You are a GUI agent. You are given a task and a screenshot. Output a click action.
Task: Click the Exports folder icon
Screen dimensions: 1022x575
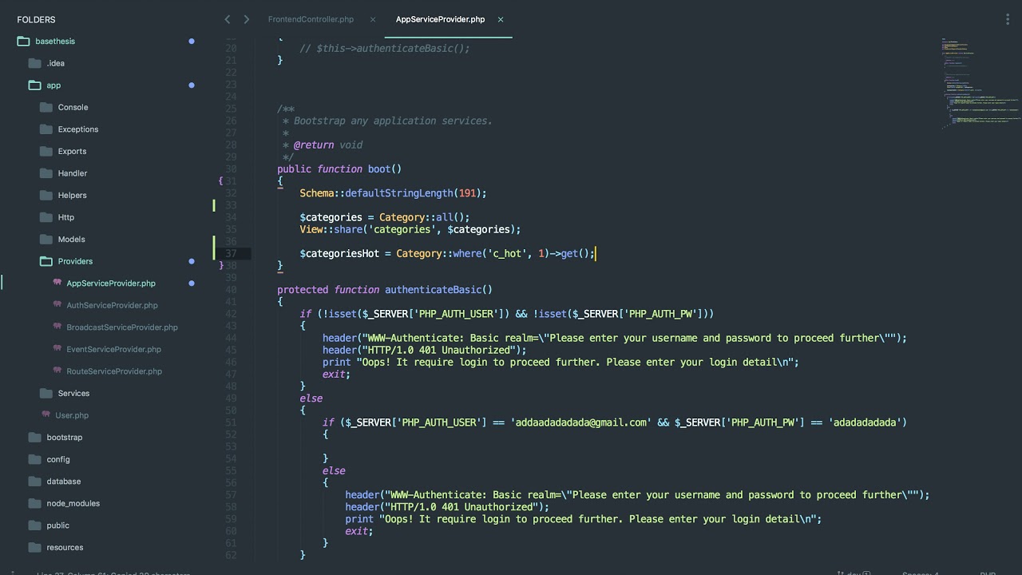point(46,151)
